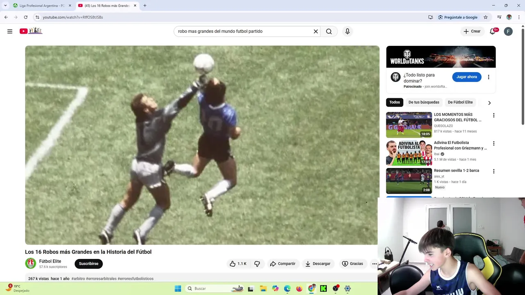Screen dimensions: 525x295
Task: Go back in browser history
Action: (6, 17)
